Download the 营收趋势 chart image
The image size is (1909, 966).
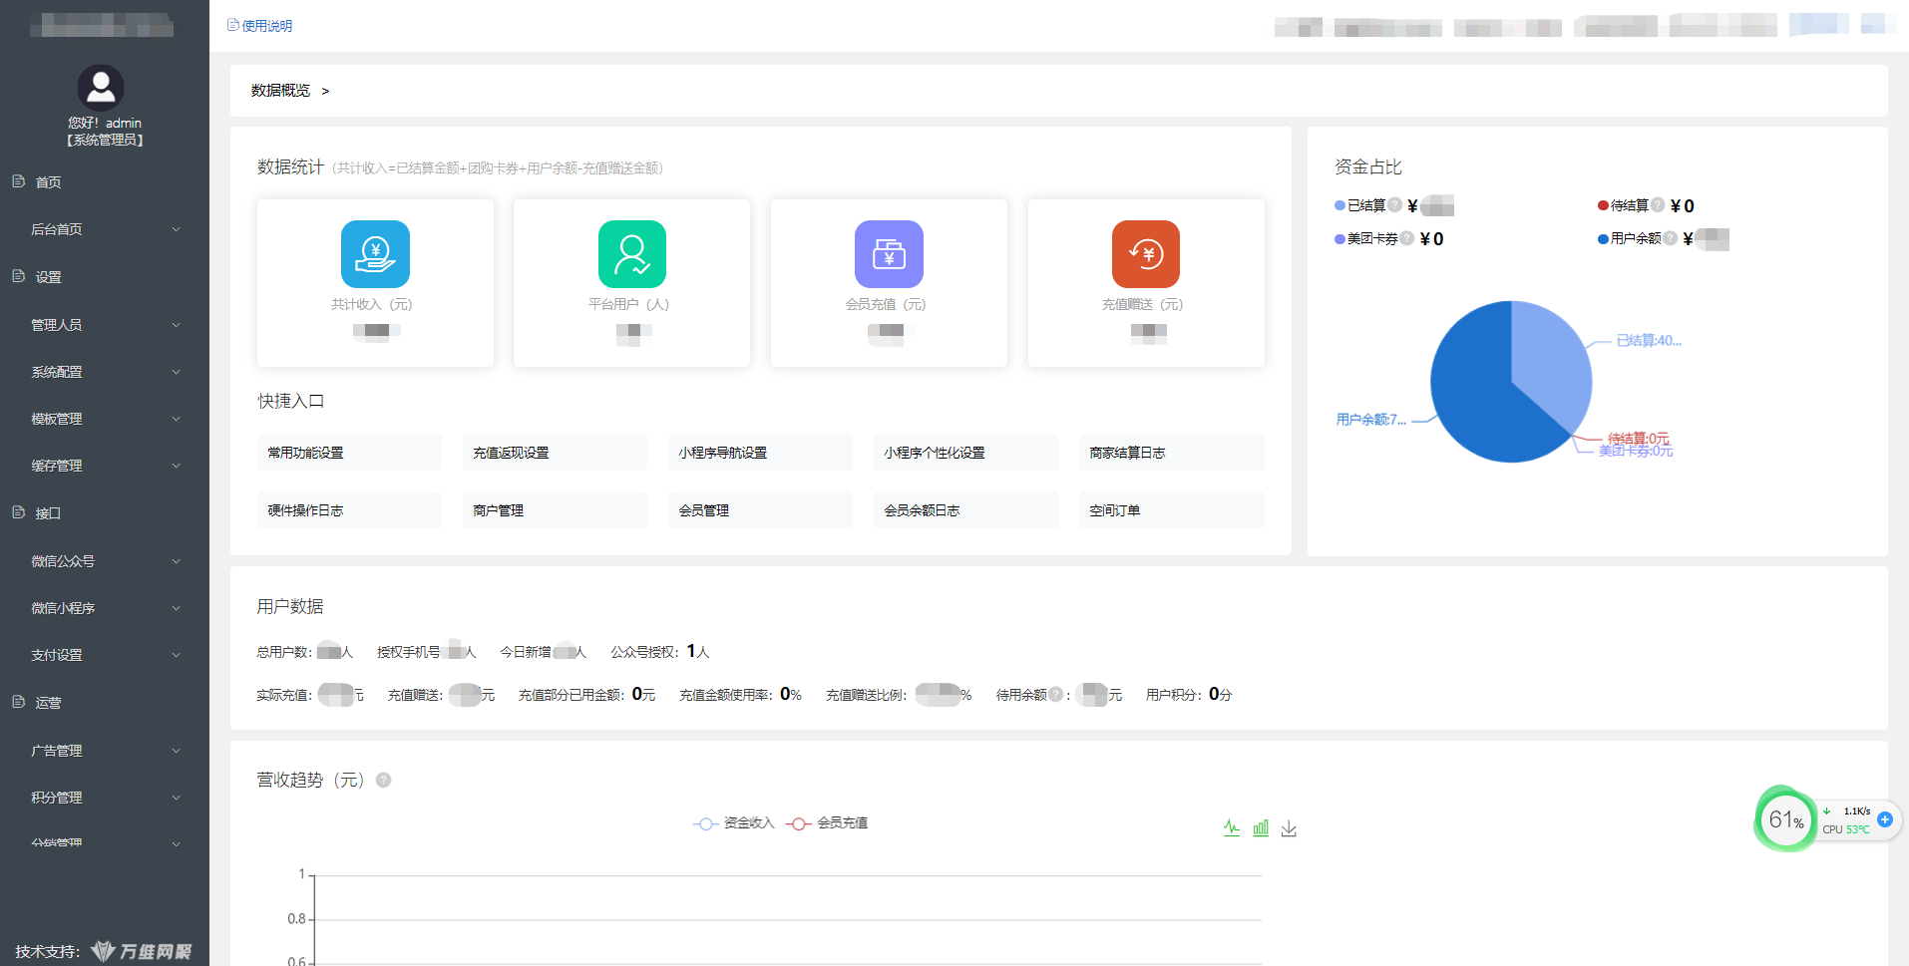(1289, 827)
